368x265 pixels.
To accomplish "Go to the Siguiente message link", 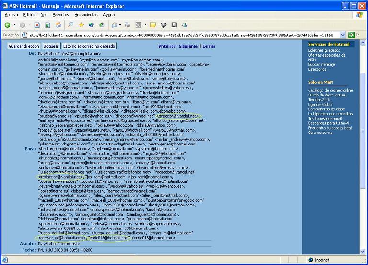I will 188,46.
